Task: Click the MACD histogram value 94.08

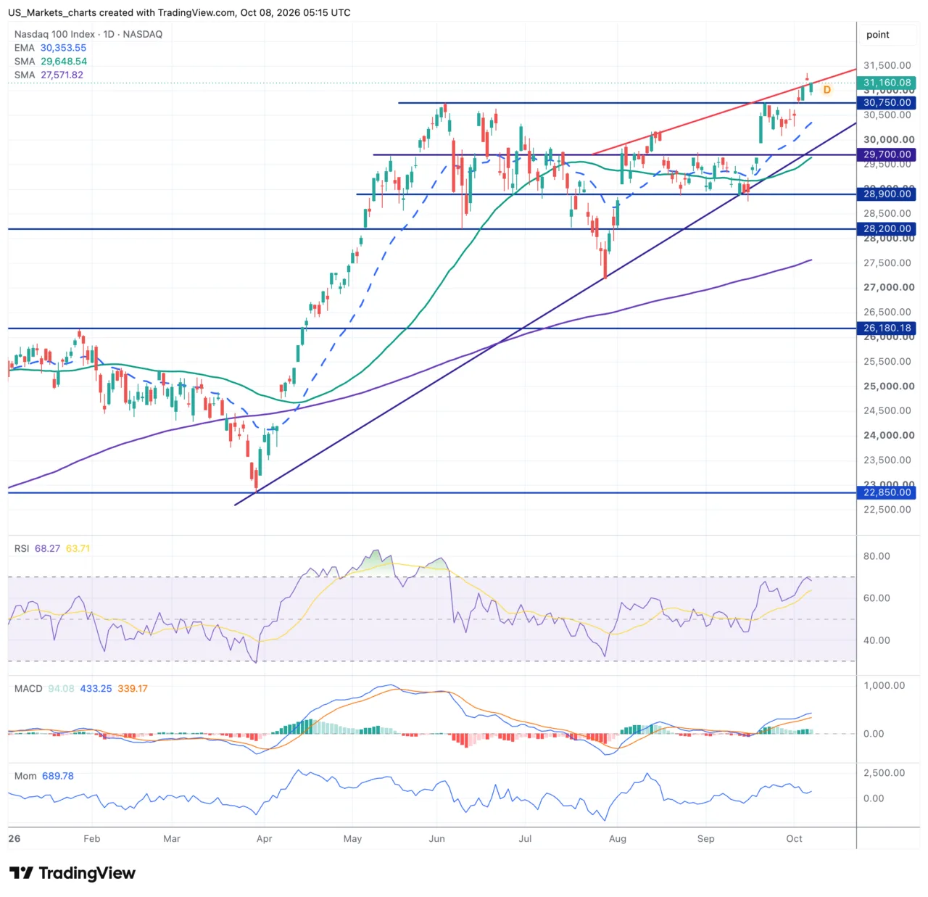Action: [x=61, y=688]
